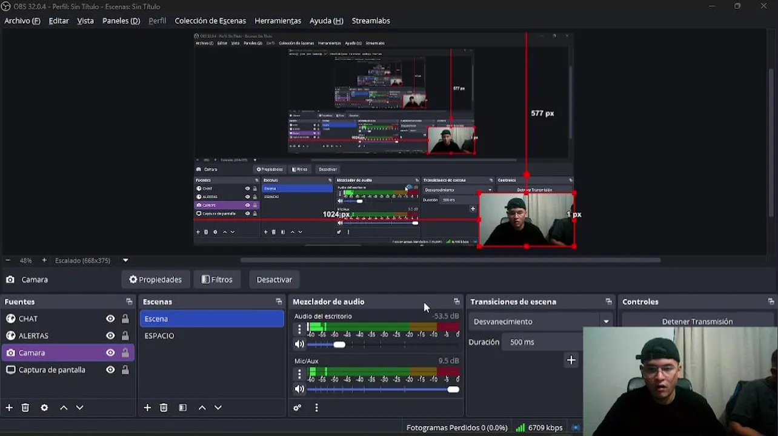Adjust Mic/Aux volume slider
Screen dimensions: 778x436
pyautogui.click(x=453, y=389)
